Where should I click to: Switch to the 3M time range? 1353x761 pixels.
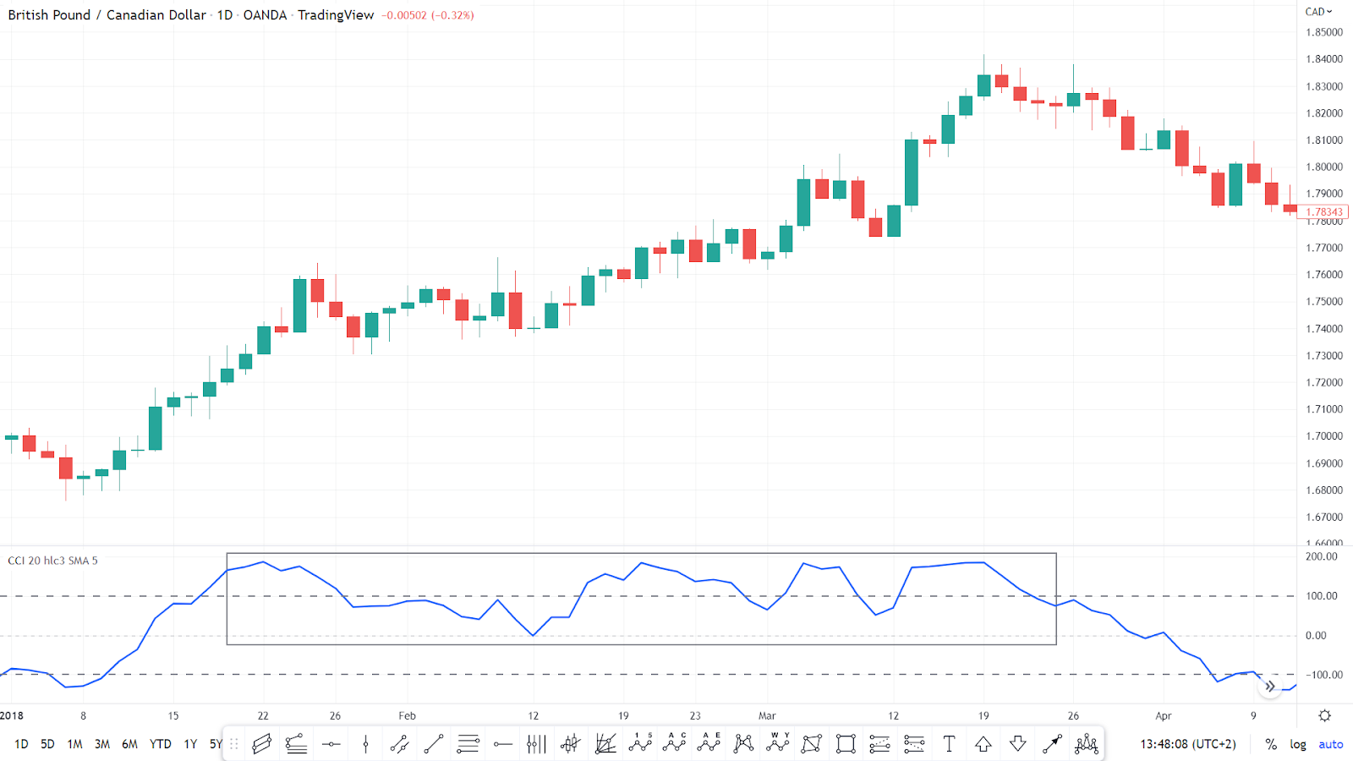102,744
